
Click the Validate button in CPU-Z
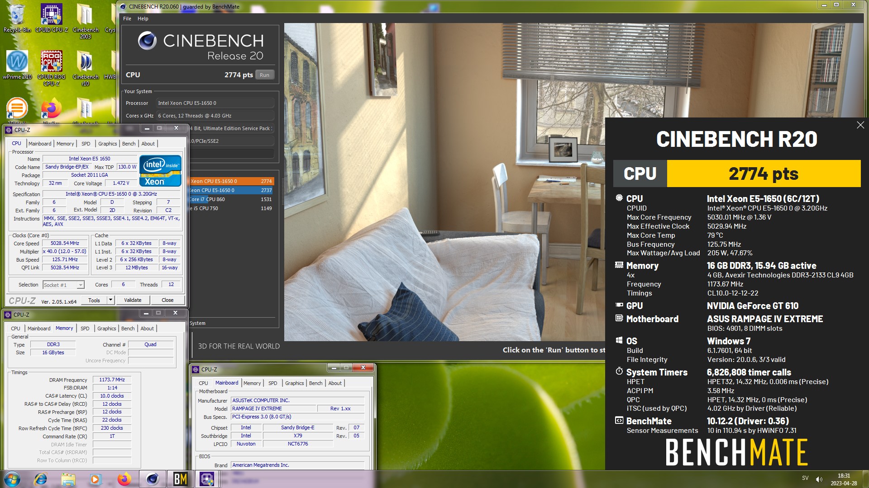(x=133, y=300)
